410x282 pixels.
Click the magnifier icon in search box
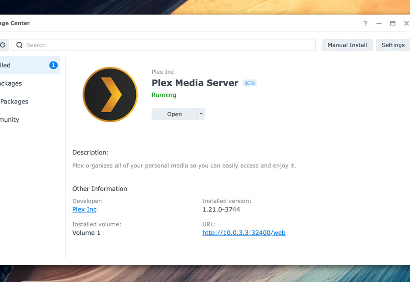[19, 45]
